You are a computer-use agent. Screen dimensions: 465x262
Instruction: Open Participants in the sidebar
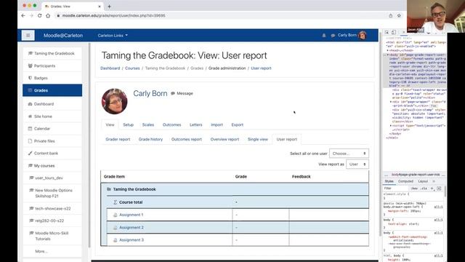52,66
